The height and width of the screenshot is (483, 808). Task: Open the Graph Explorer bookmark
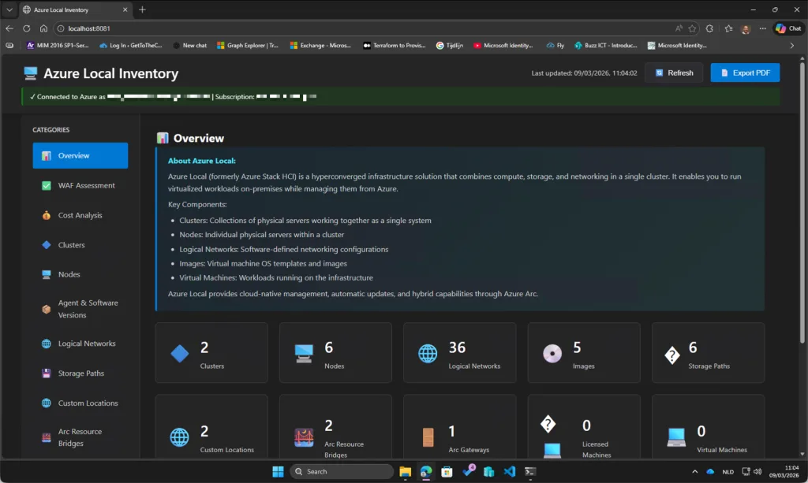[x=248, y=46]
